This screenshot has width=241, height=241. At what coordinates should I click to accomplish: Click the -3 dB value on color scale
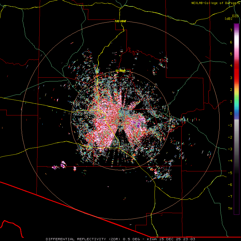[x=230, y=149]
